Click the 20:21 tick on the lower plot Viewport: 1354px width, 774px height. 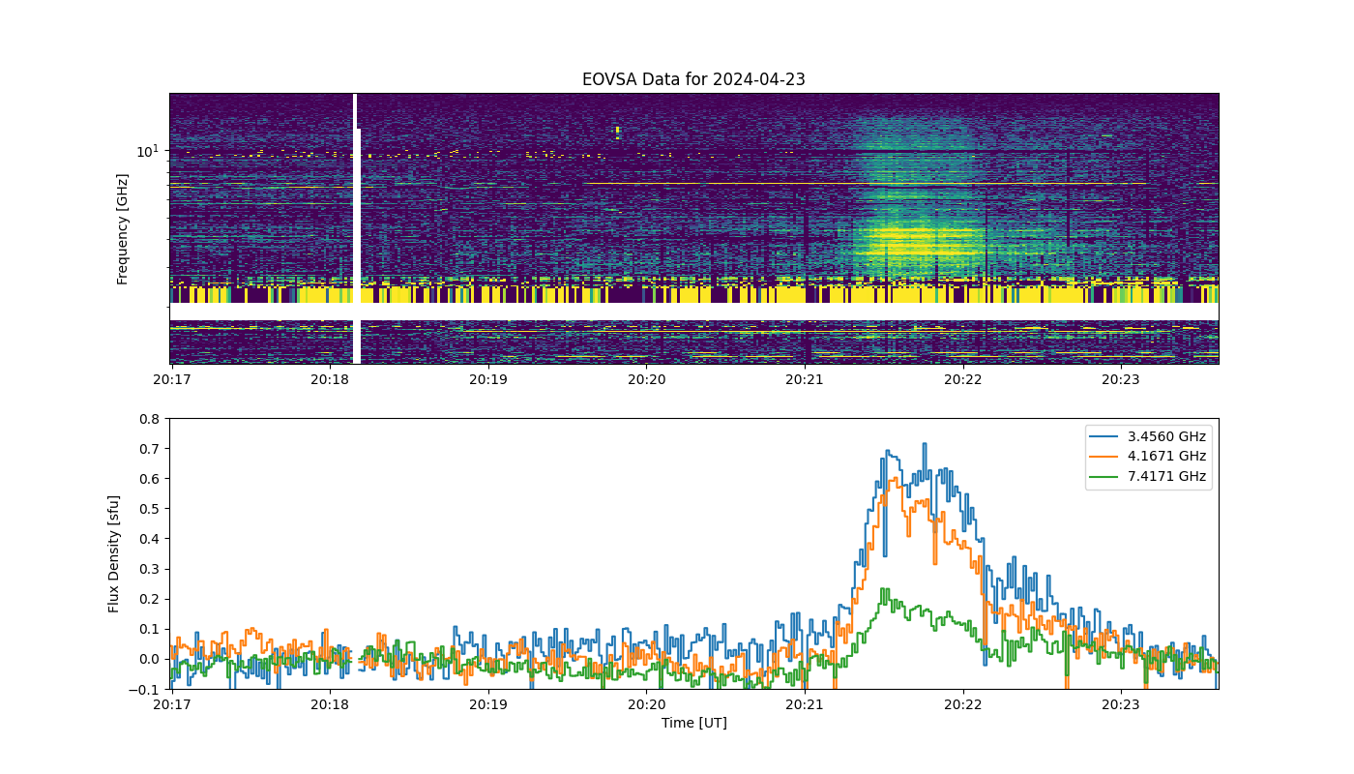(805, 704)
